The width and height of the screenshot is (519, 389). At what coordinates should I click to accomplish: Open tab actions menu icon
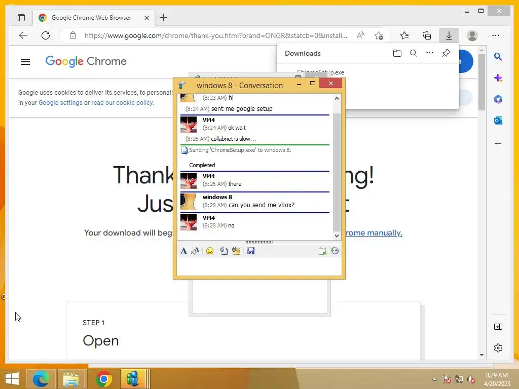(21, 18)
